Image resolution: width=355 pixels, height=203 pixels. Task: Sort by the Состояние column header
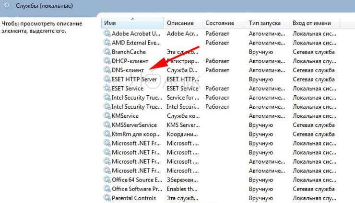[x=224, y=23]
